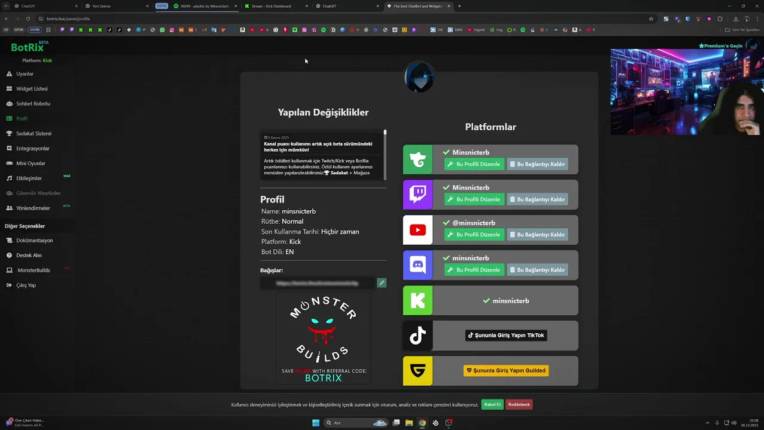Click the address bar URL
This screenshot has width=764, height=430.
pyautogui.click(x=68, y=19)
